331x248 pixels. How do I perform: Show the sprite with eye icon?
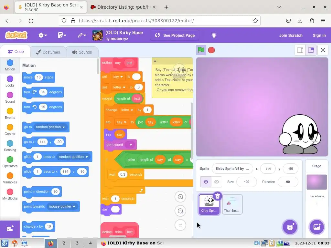pos(206,182)
